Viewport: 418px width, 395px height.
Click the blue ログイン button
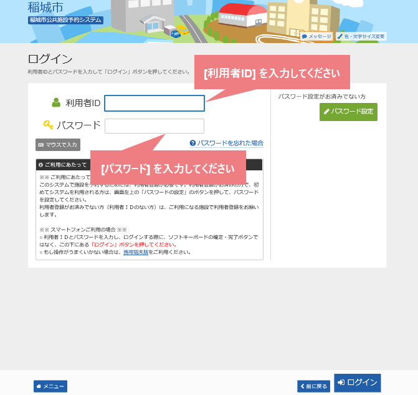(357, 383)
